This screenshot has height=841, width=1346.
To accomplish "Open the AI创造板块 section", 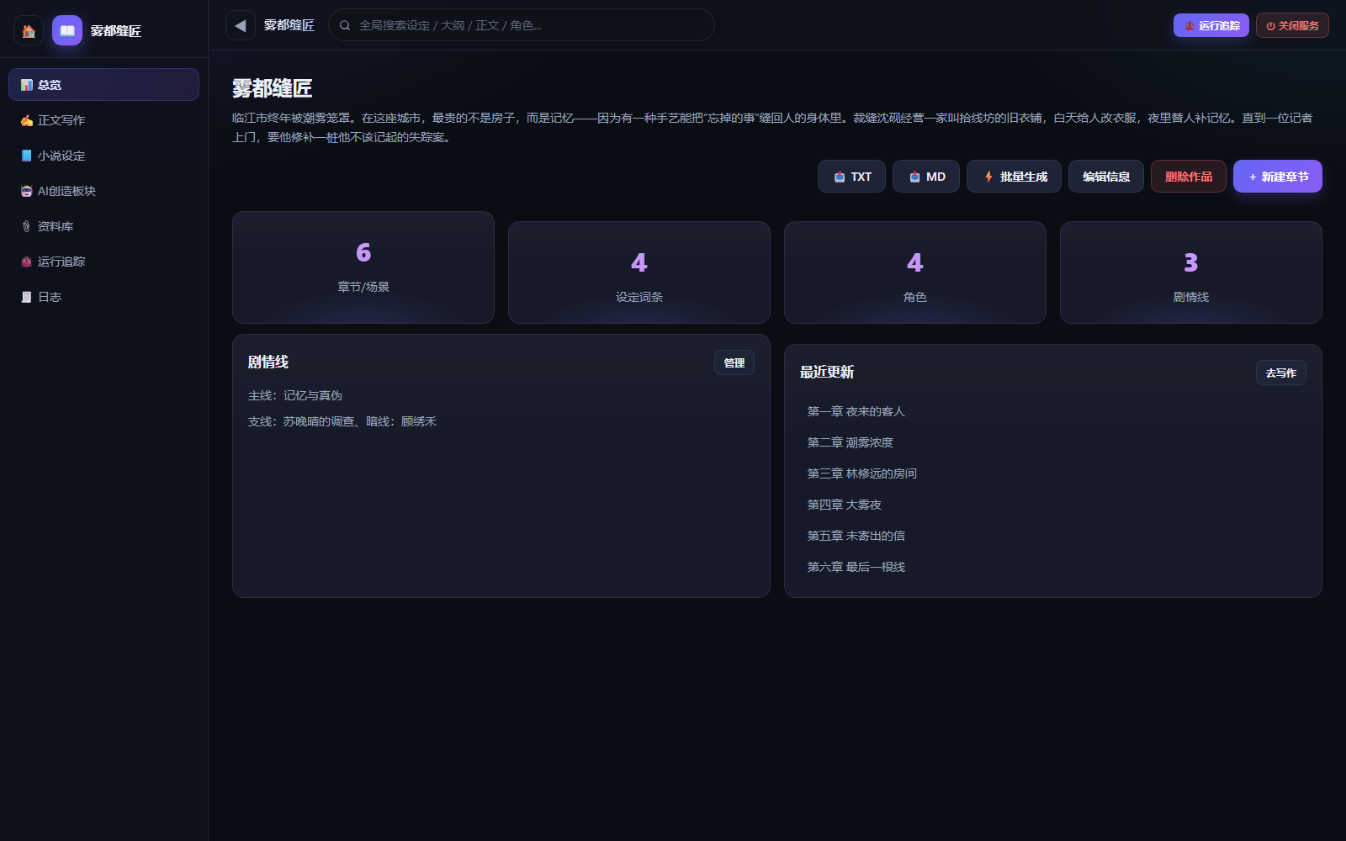I will [x=103, y=191].
